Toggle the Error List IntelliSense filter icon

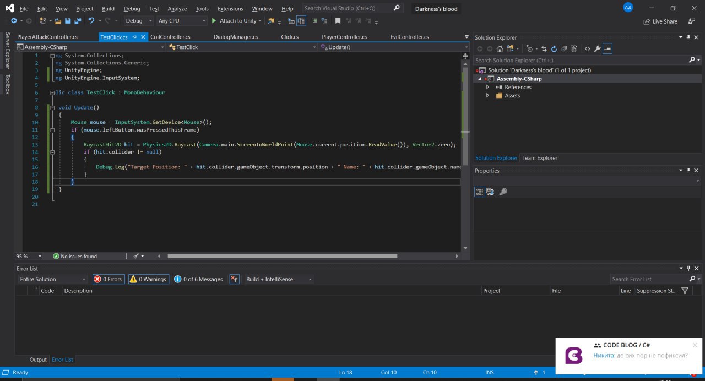tap(234, 279)
